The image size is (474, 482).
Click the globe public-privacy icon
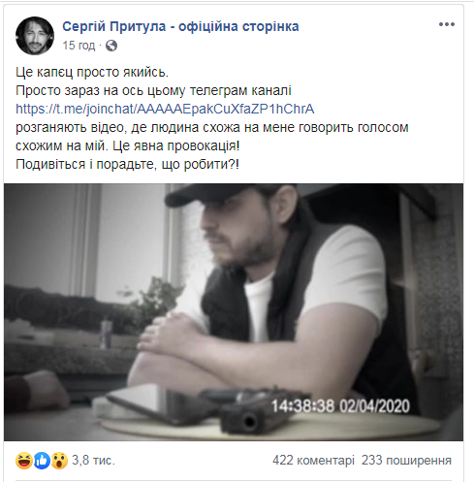[111, 46]
